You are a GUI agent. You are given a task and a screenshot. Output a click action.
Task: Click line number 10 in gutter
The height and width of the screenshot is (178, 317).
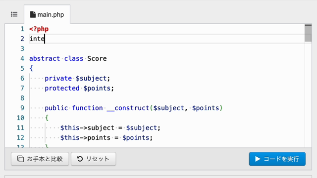point(20,118)
